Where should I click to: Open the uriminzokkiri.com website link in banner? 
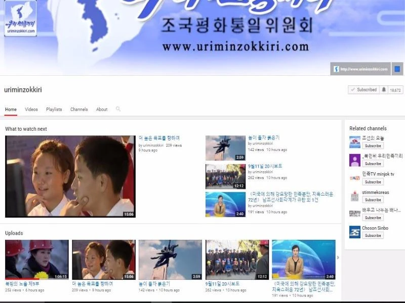tap(360, 69)
